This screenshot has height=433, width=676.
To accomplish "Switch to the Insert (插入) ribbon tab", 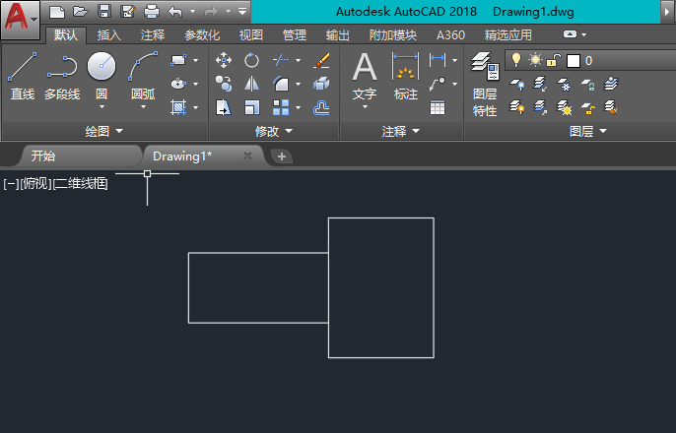I will pyautogui.click(x=109, y=34).
